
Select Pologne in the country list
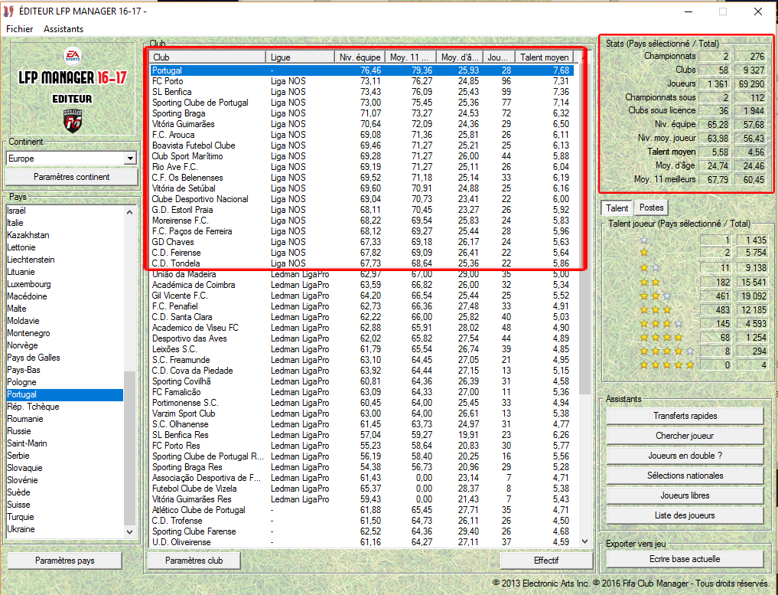tap(65, 382)
